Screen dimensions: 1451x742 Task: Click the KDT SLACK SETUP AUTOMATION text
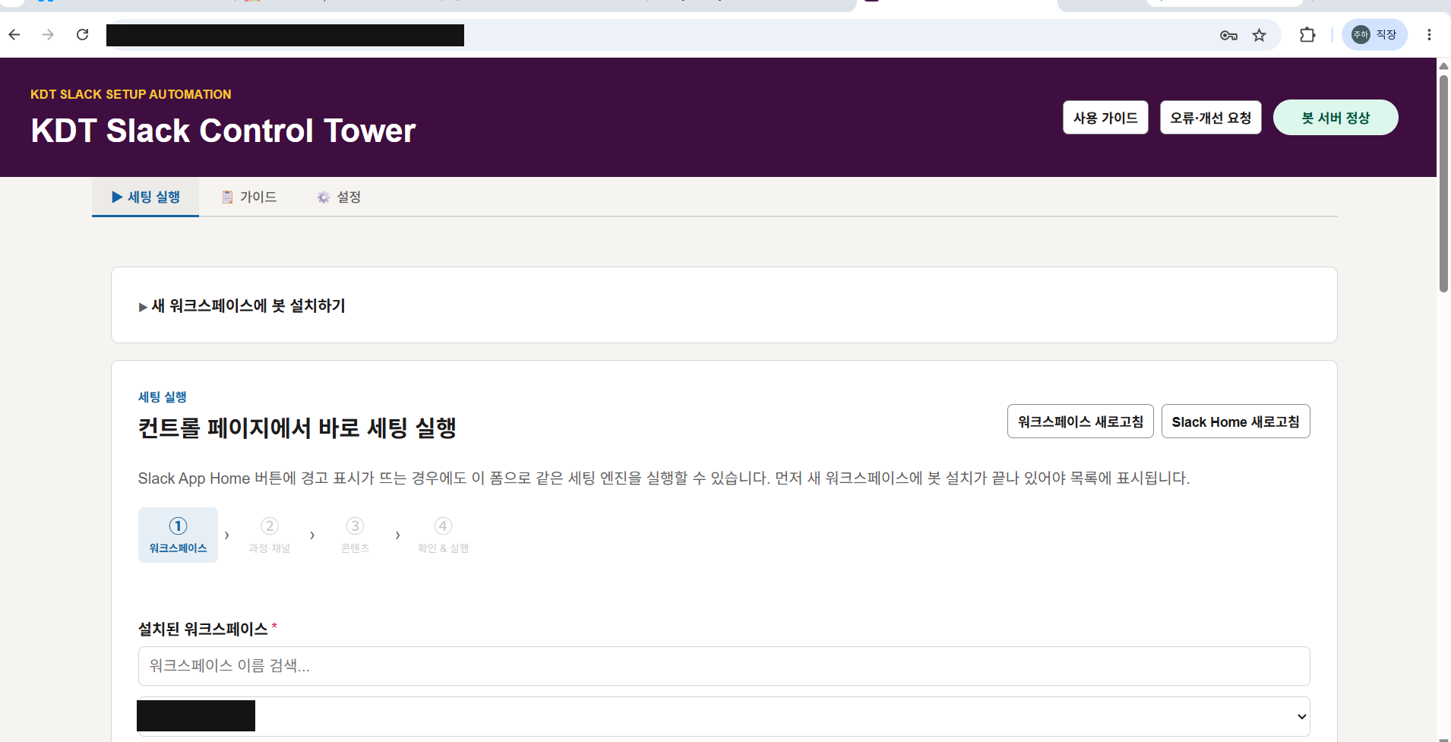131,94
